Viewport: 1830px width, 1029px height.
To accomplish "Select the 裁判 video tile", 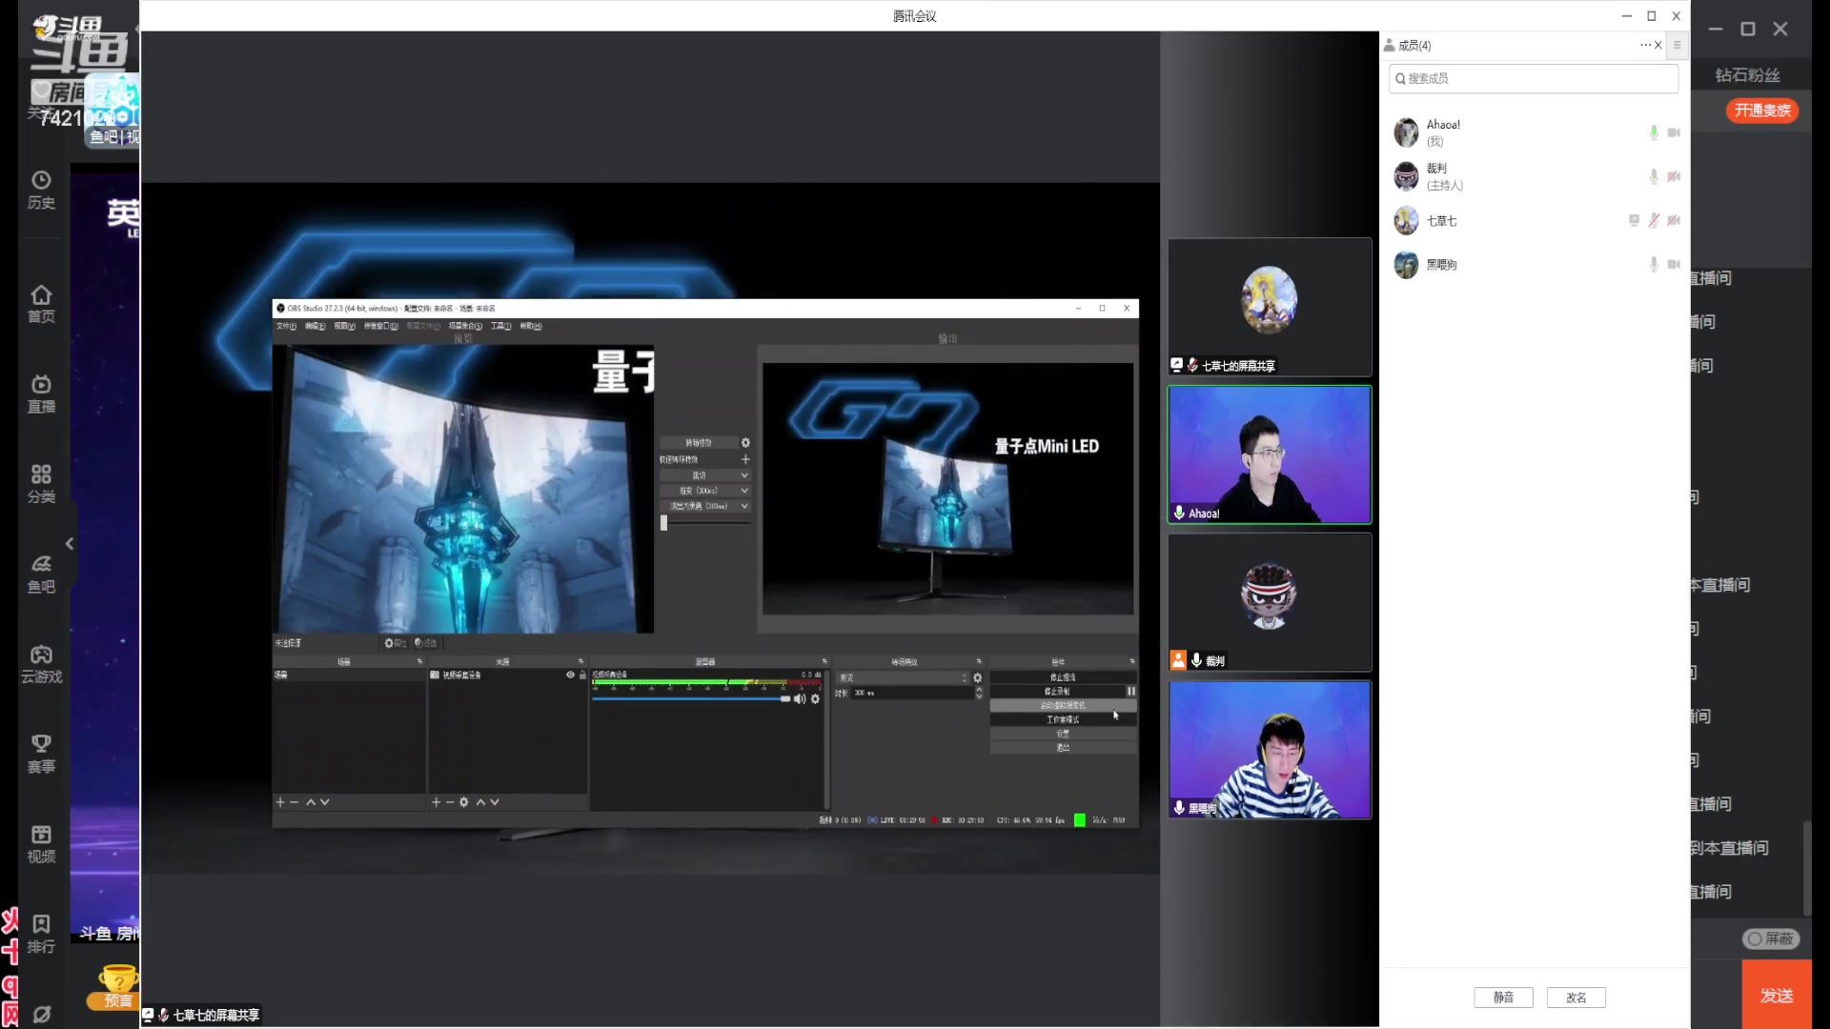I will click(1270, 602).
